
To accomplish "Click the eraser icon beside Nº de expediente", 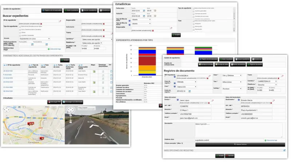I will 60,21.
